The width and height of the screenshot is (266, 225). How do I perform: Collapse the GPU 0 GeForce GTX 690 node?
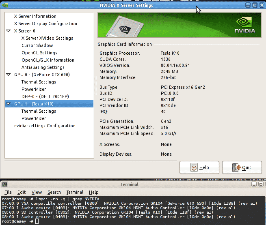tap(9, 75)
